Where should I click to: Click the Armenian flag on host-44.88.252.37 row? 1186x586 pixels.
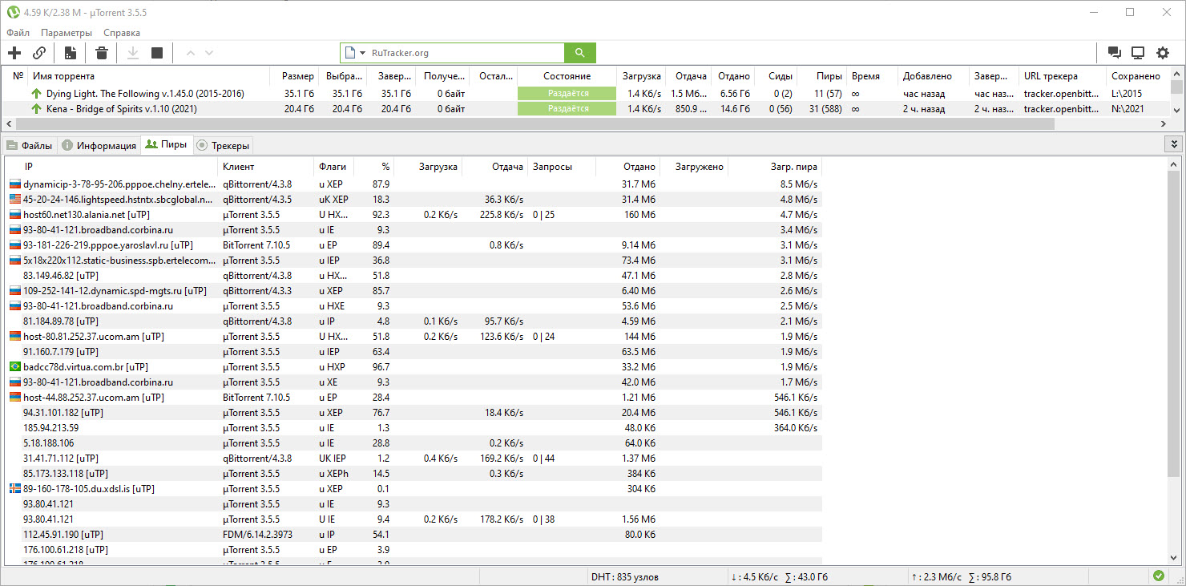14,398
